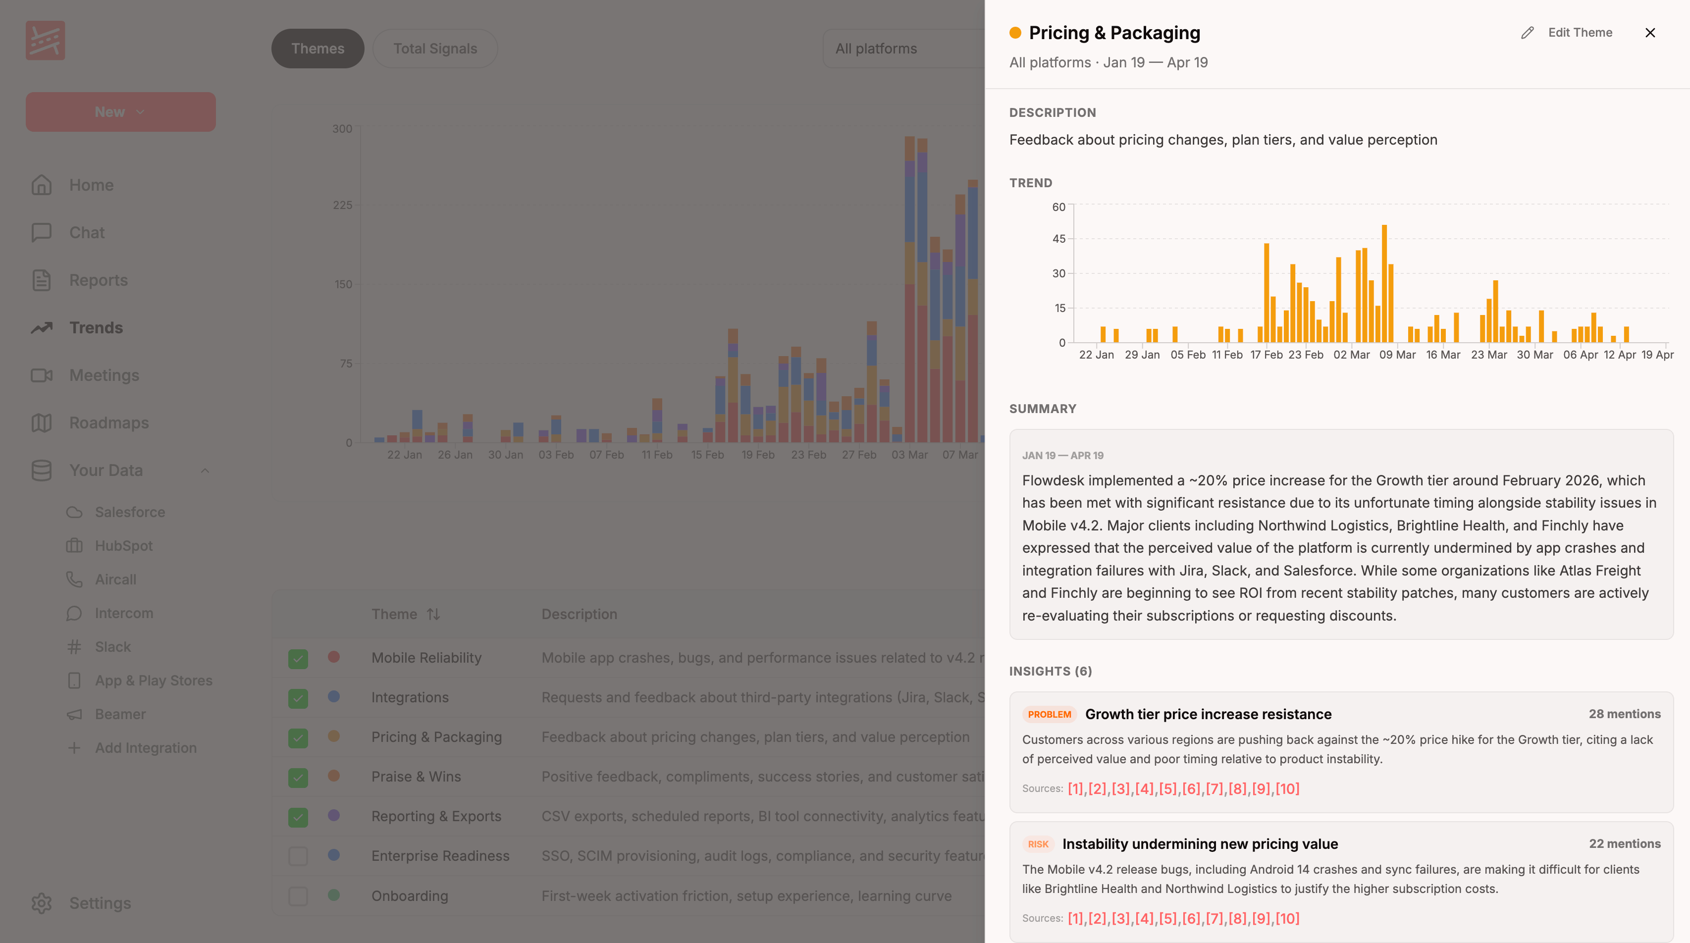Click the Add Integration link text
This screenshot has height=943, width=1690.
click(x=146, y=748)
